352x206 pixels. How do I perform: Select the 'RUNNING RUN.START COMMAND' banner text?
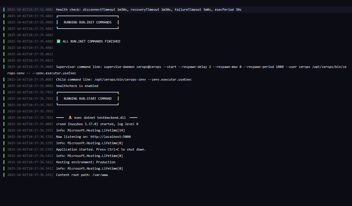coord(88,99)
